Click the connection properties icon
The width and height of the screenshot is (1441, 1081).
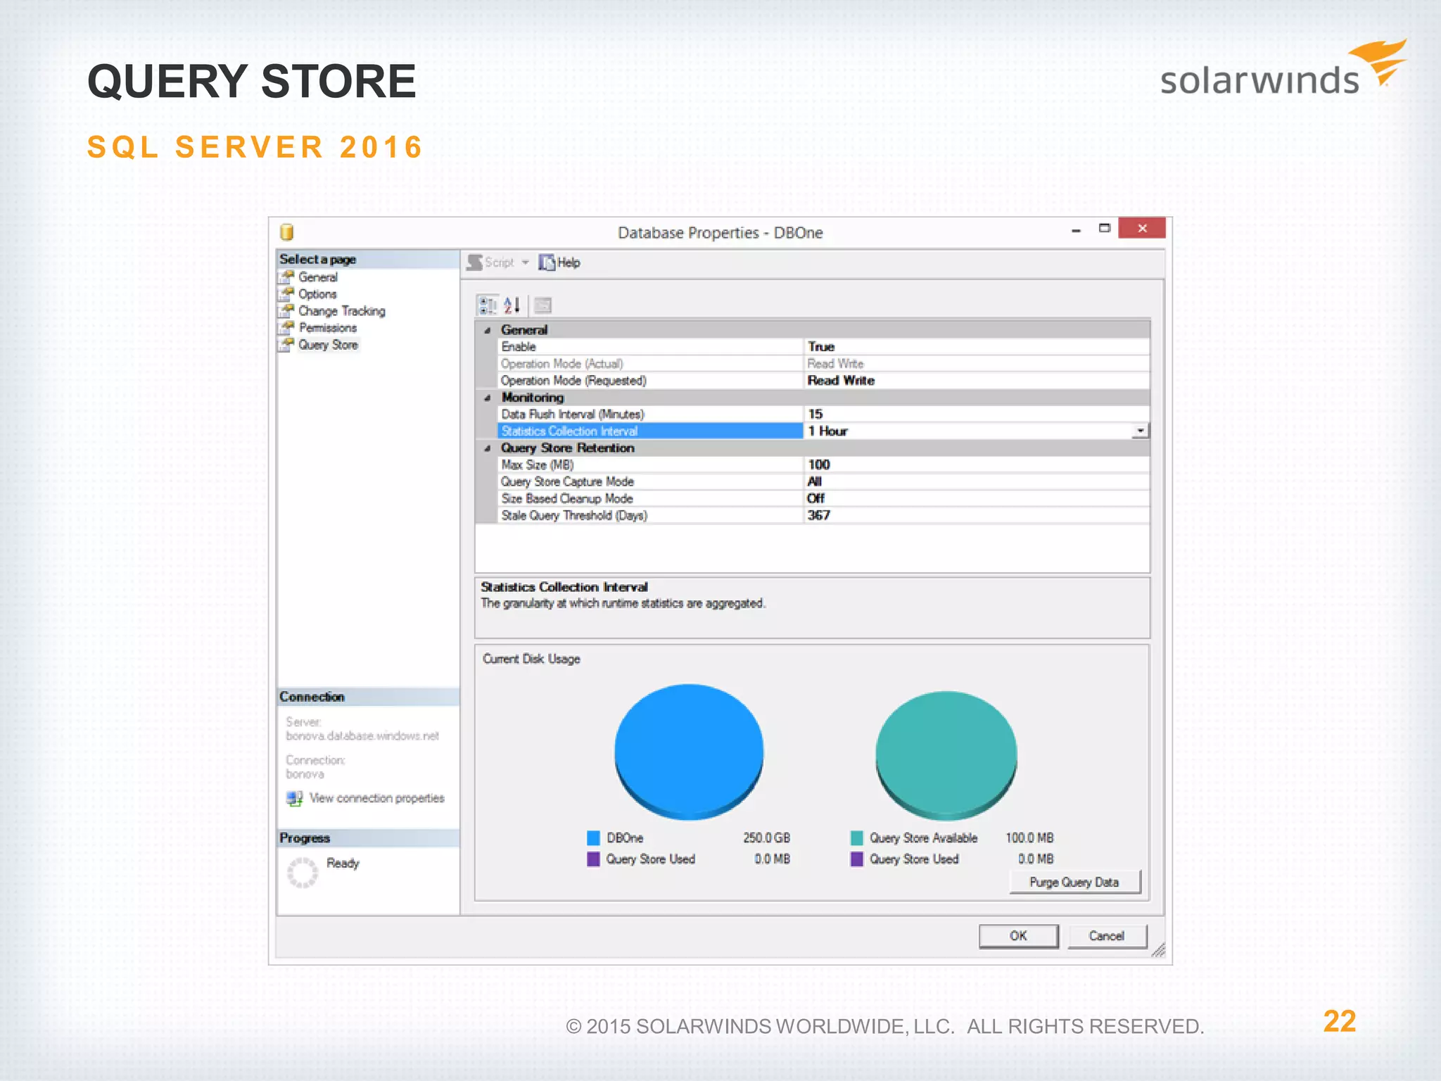[x=294, y=798]
